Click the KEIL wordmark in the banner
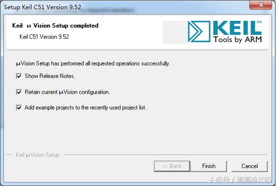The height and width of the screenshot is (186, 276). point(237,28)
